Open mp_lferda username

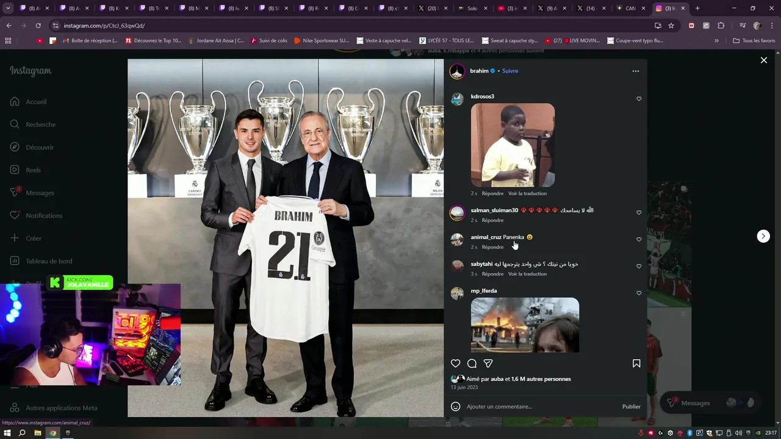click(484, 291)
